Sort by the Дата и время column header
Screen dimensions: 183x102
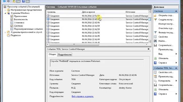click(88, 12)
